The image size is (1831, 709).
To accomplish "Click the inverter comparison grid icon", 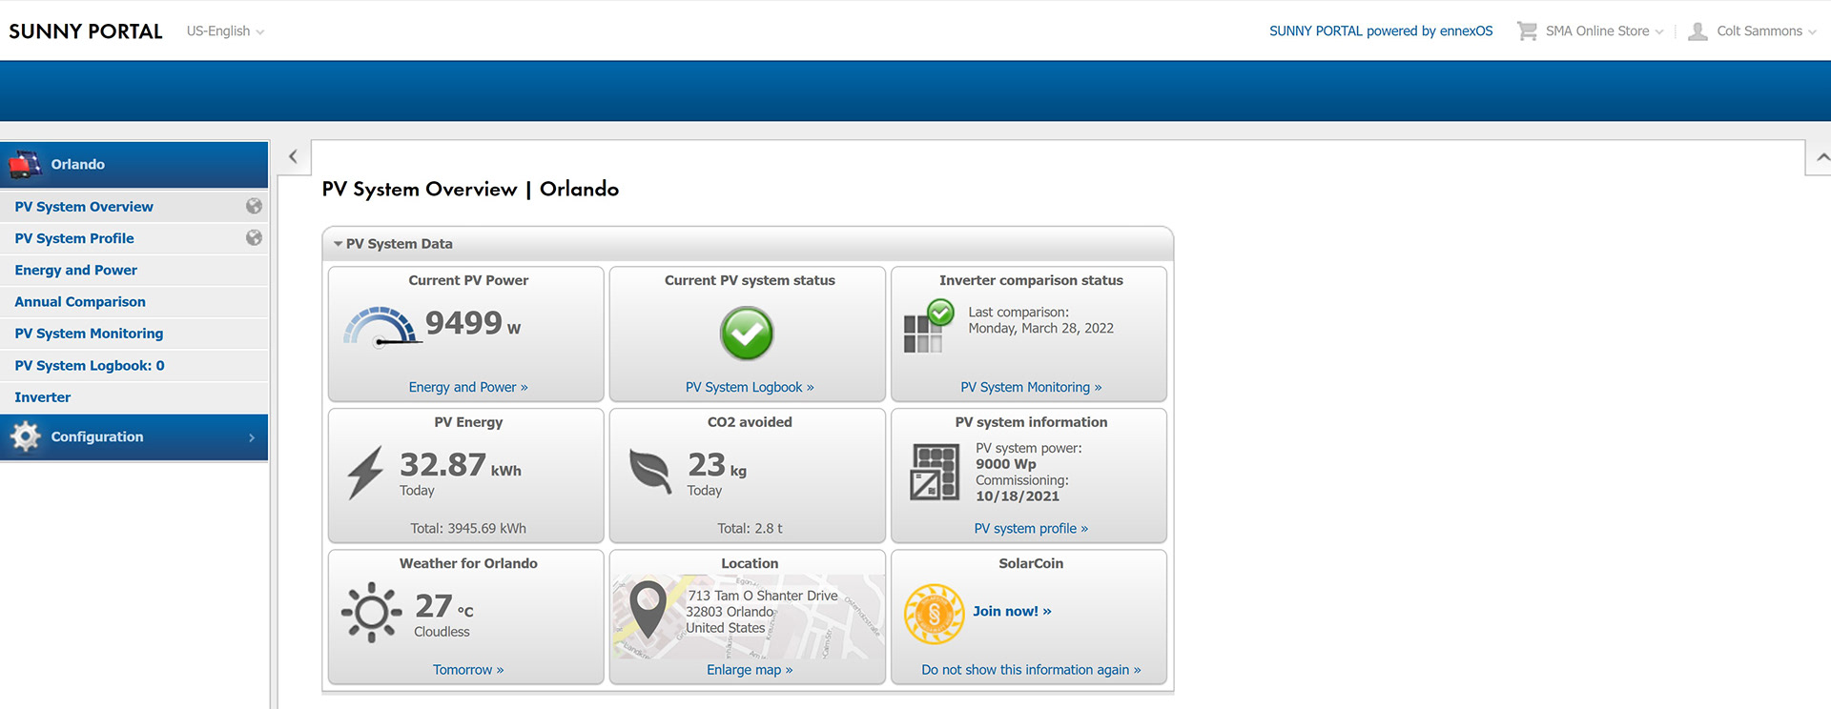I will tap(929, 326).
